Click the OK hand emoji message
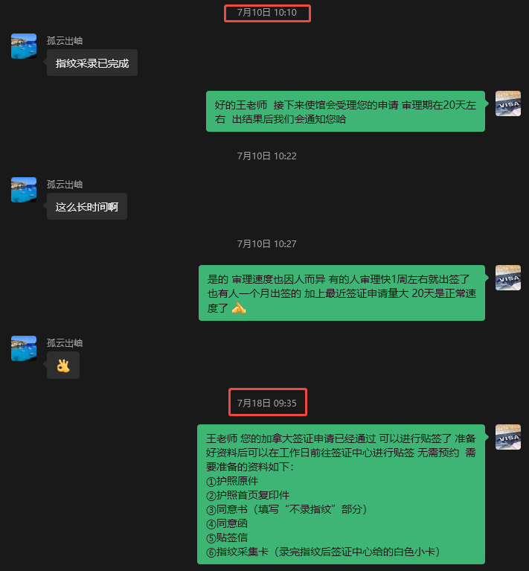 [63, 366]
